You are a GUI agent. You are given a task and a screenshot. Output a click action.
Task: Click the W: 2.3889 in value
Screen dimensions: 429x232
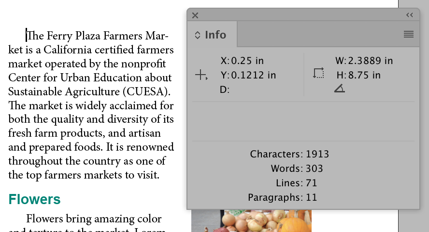(x=364, y=61)
